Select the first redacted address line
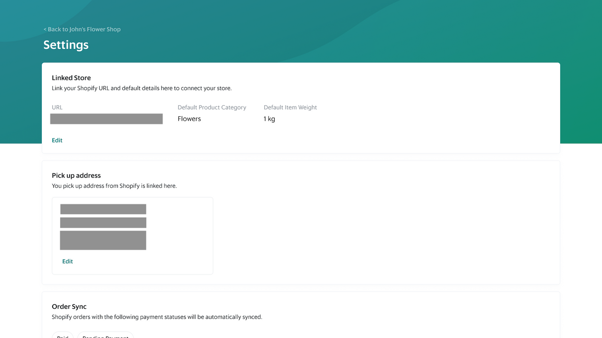Viewport: 602px width, 338px height. click(103, 208)
